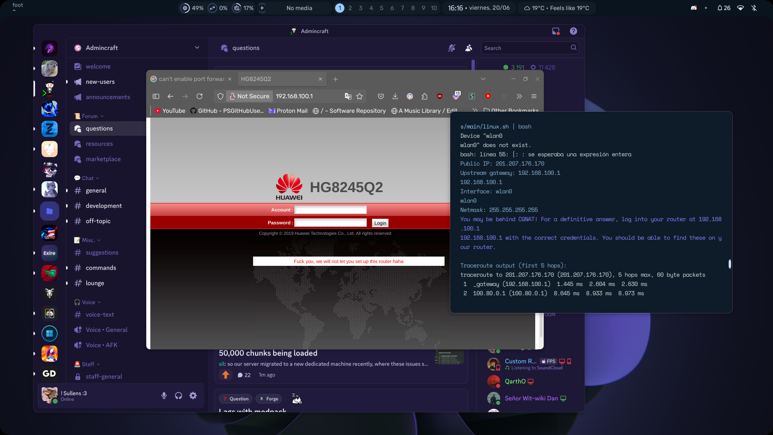
Task: Open Proton Mail bookmark
Action: pyautogui.click(x=288, y=111)
